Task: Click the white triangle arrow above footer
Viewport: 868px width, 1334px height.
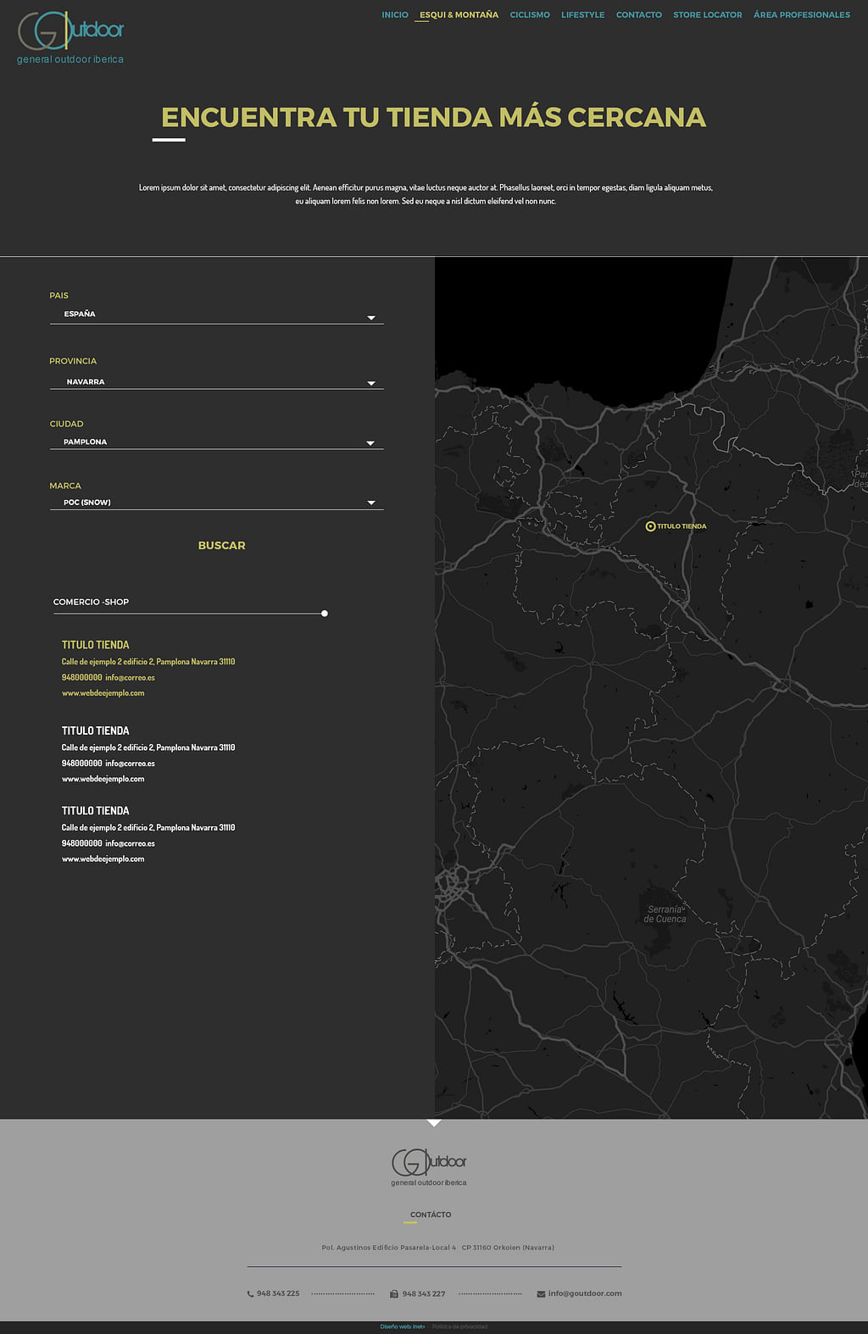Action: point(434,1123)
